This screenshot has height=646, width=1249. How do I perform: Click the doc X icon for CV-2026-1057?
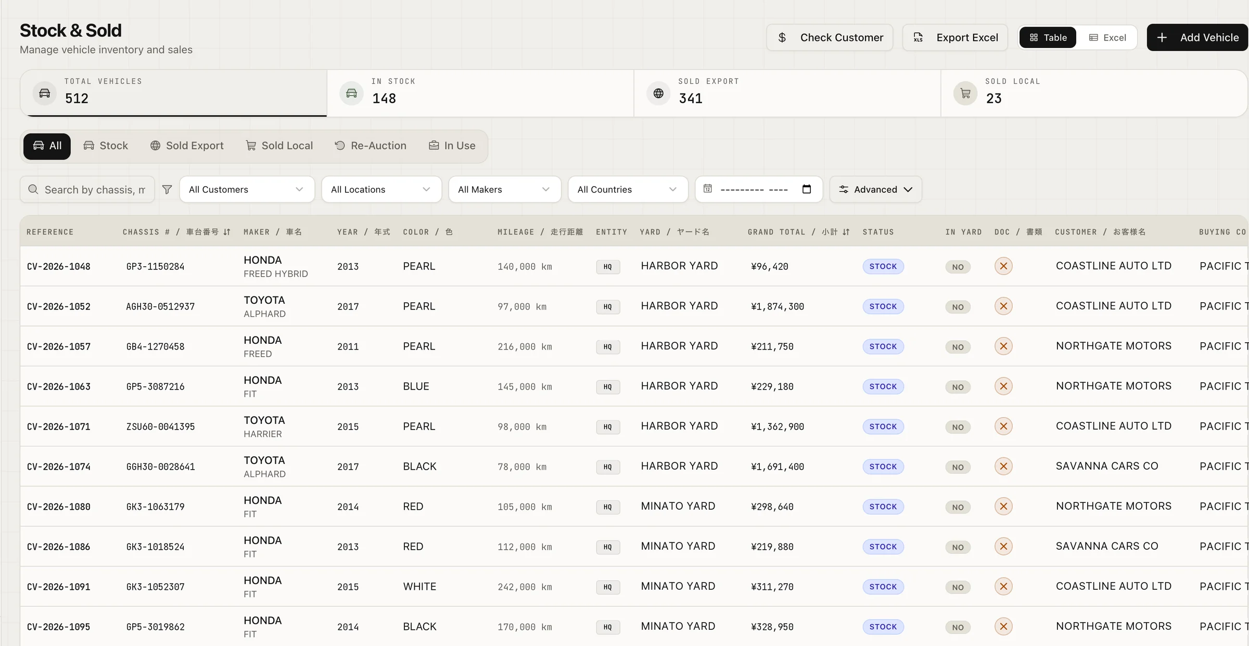1003,346
